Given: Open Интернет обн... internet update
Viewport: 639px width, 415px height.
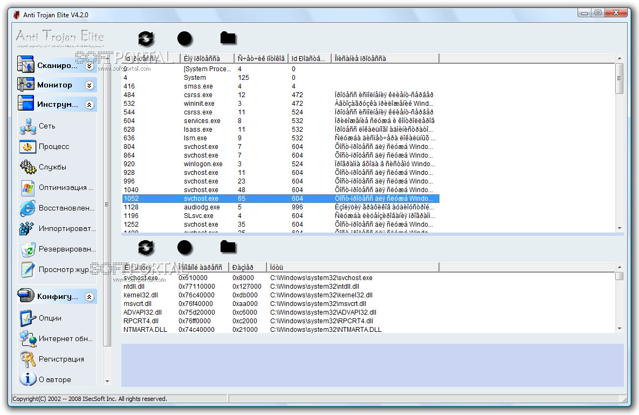Looking at the screenshot, I should [x=56, y=338].
